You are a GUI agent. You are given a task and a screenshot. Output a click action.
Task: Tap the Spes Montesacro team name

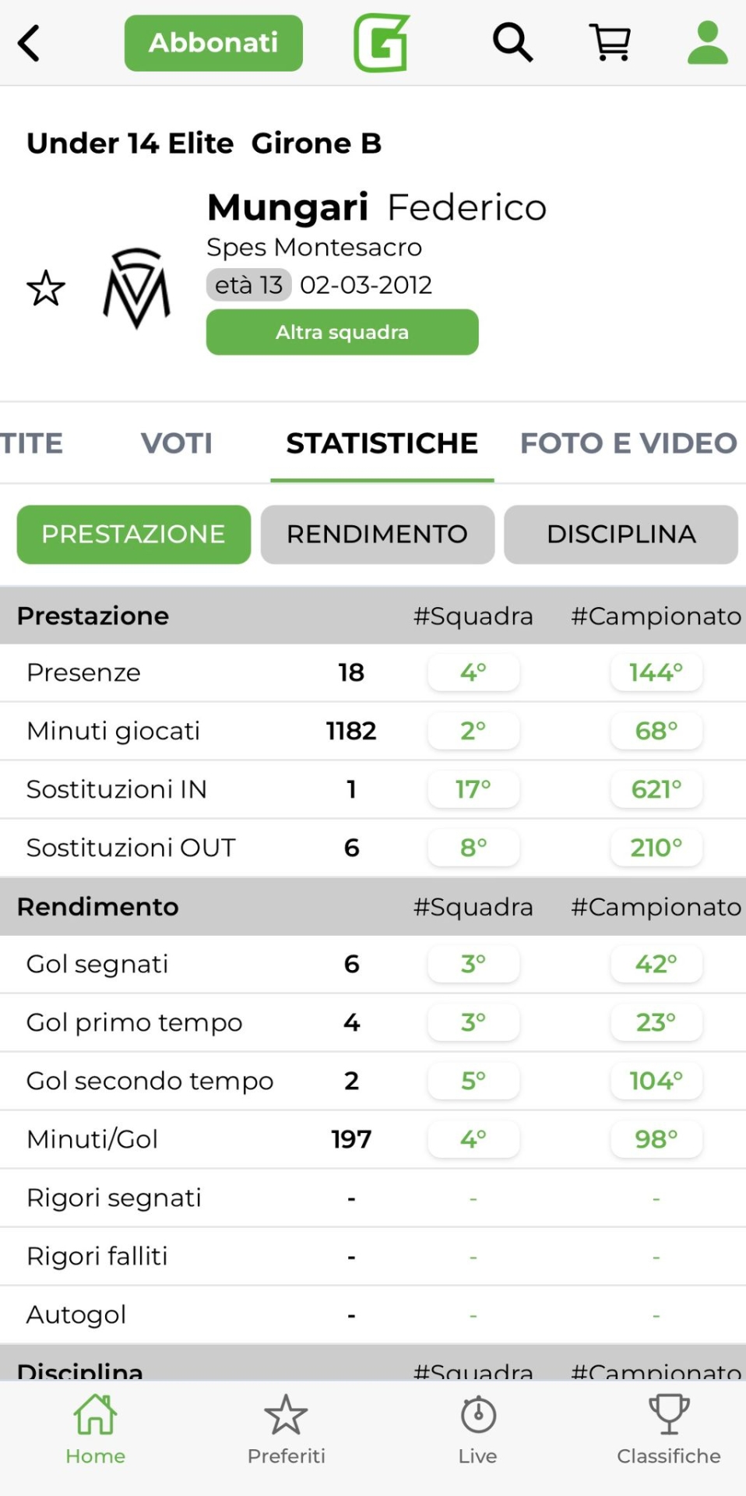314,247
